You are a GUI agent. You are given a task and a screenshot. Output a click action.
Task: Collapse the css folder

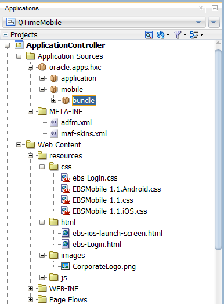pos(42,167)
